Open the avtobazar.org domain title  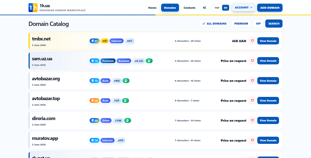[x=46, y=79]
